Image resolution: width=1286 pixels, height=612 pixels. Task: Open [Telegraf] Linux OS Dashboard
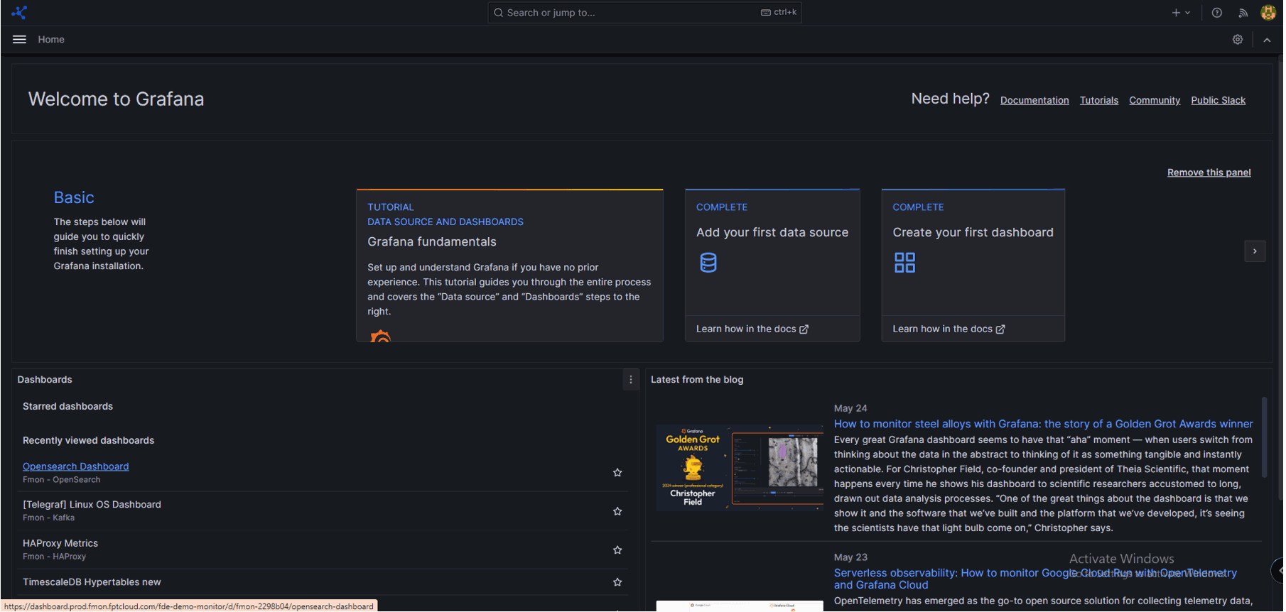point(92,505)
